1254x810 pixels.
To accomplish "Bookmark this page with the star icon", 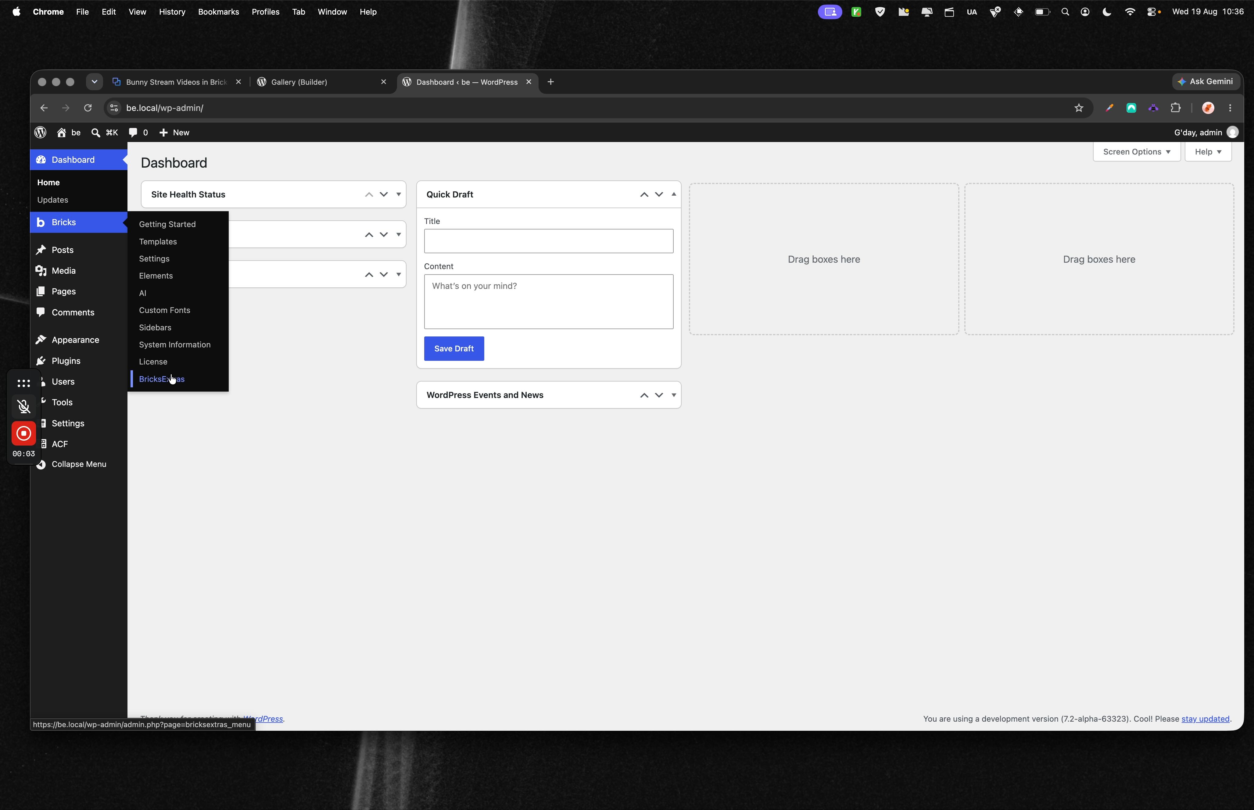I will 1079,108.
